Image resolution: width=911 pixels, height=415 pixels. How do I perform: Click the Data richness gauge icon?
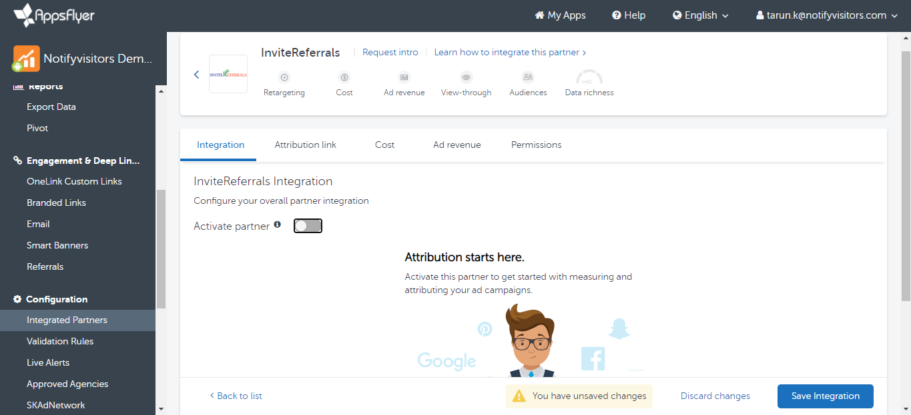pyautogui.click(x=589, y=77)
